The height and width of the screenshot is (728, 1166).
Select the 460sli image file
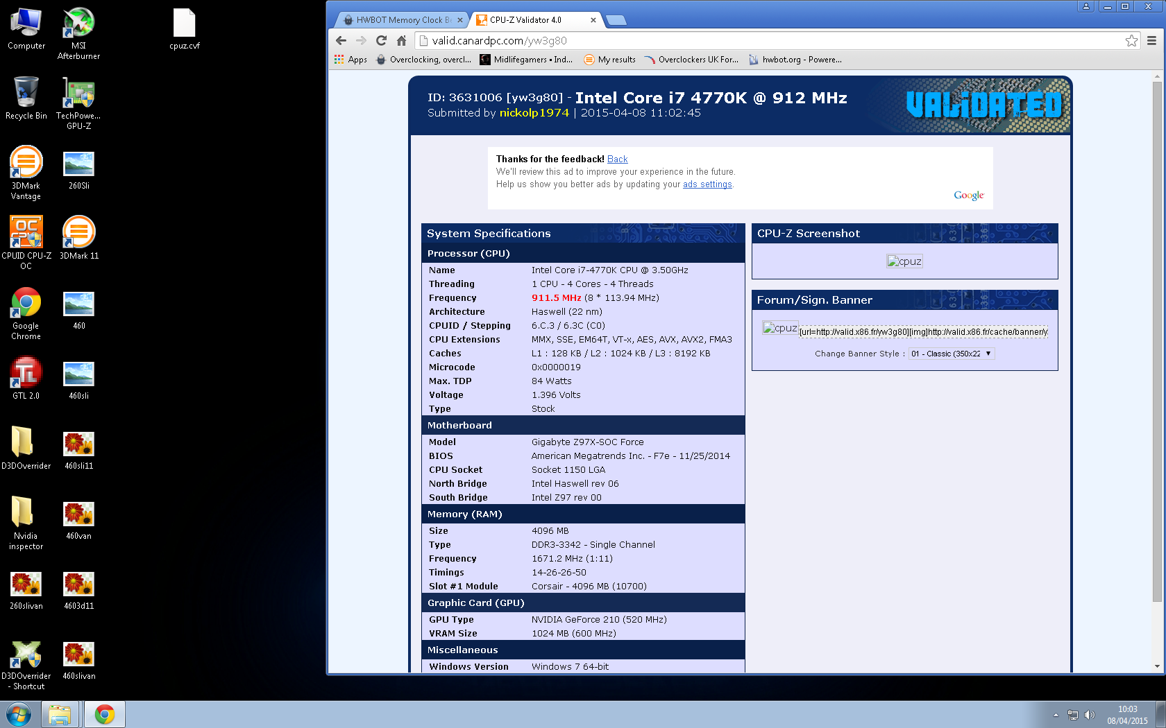79,380
